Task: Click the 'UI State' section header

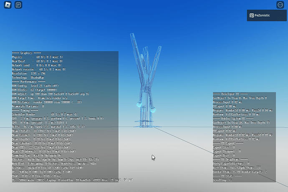Action: 227,176
